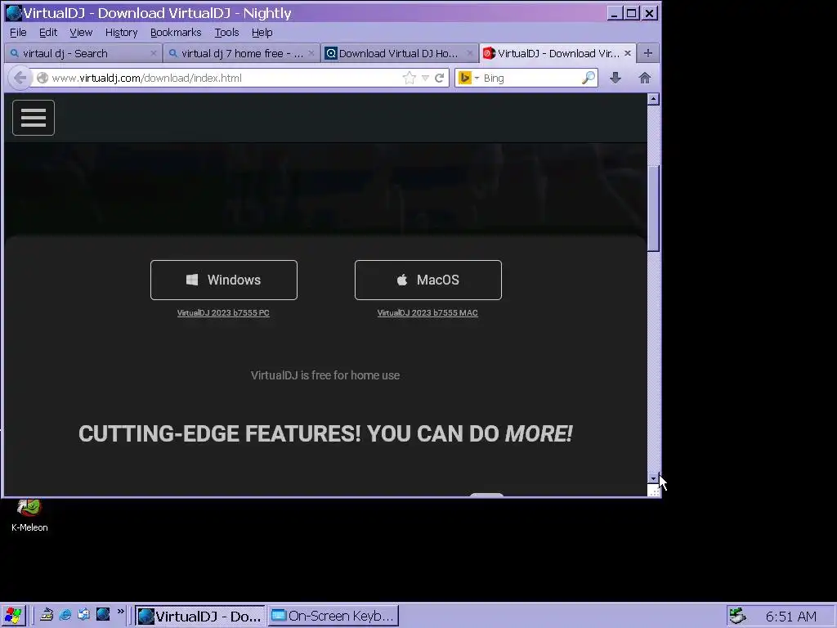The width and height of the screenshot is (837, 628).
Task: Select the VirtualDJ taskbar button
Action: [x=199, y=616]
